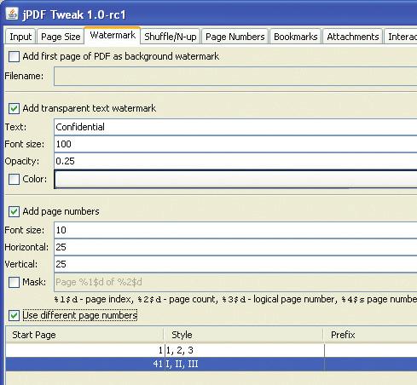The width and height of the screenshot is (417, 385).
Task: Click the Filename field
Action: point(235,76)
